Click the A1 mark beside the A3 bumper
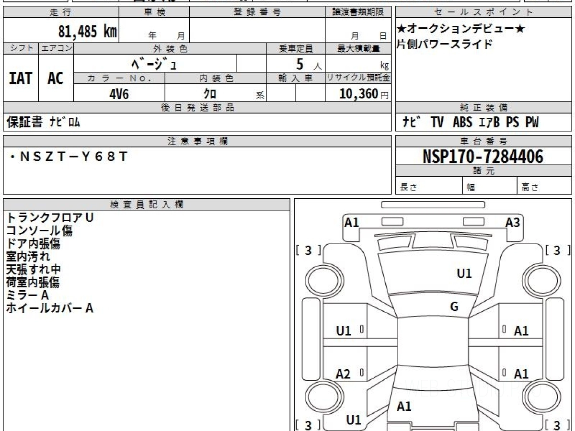This screenshot has height=431, width=575. pos(352,222)
